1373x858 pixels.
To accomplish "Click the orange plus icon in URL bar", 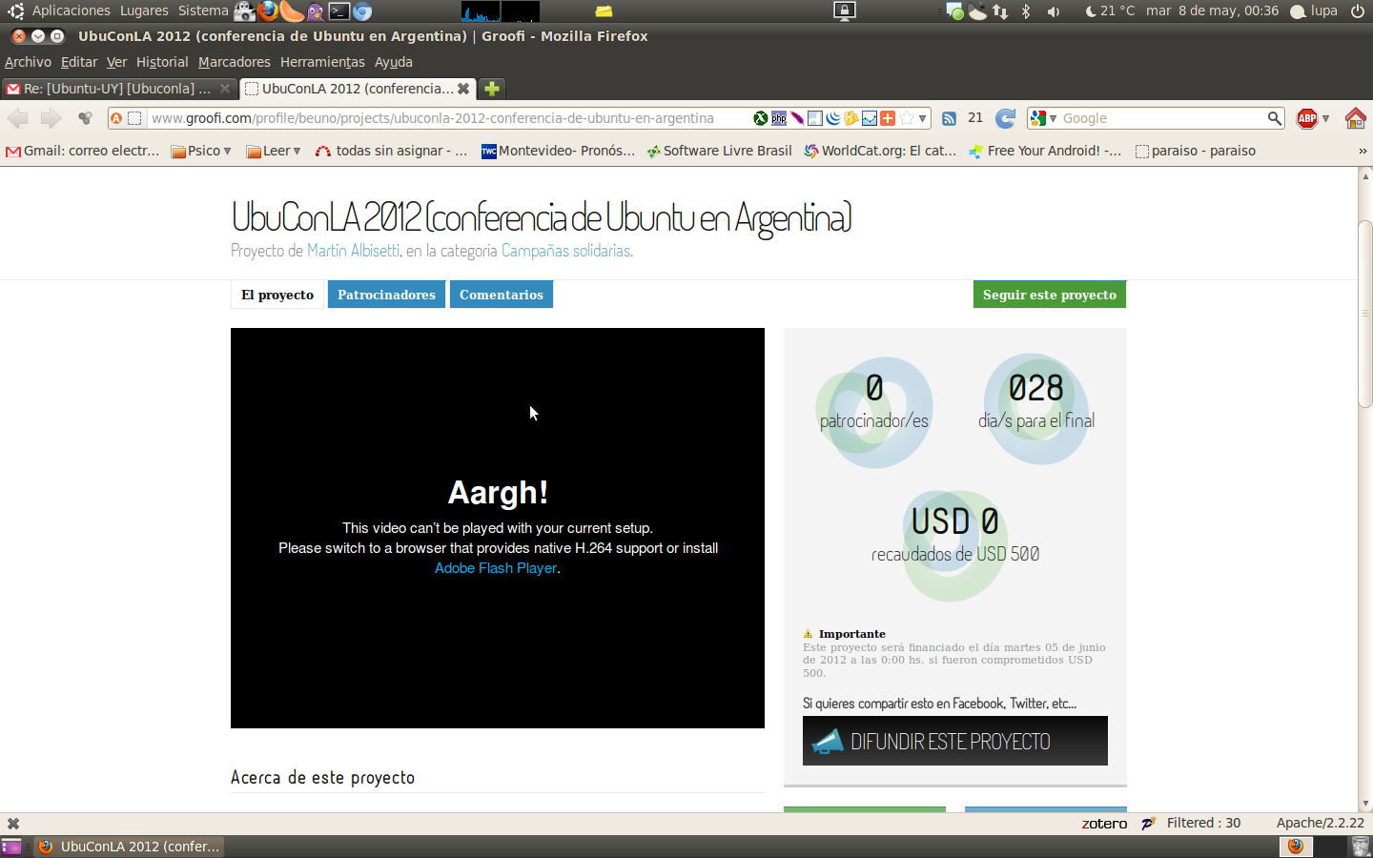I will (888, 118).
